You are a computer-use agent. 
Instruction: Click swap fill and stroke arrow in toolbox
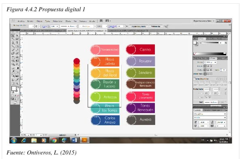click(18, 87)
